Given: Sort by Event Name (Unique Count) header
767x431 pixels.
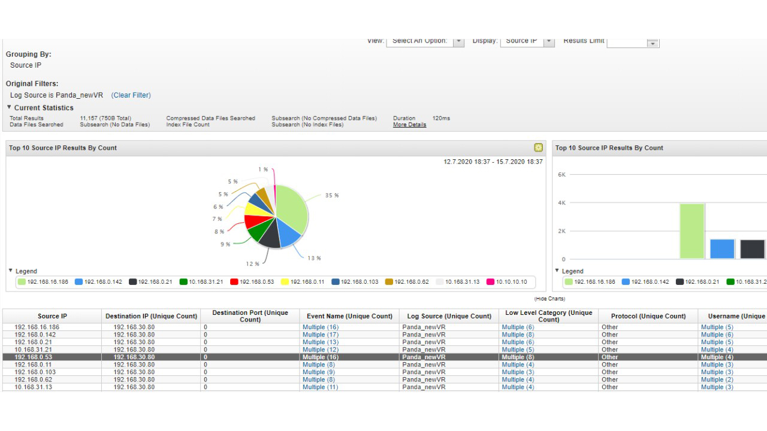Looking at the screenshot, I should click(x=349, y=316).
